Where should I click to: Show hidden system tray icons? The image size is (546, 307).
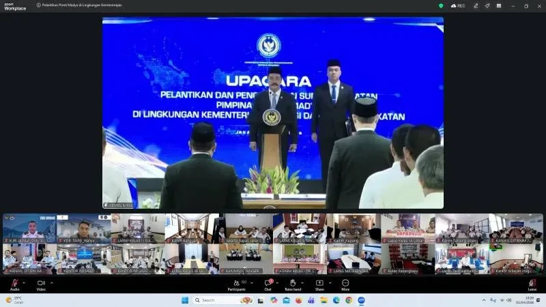484,300
